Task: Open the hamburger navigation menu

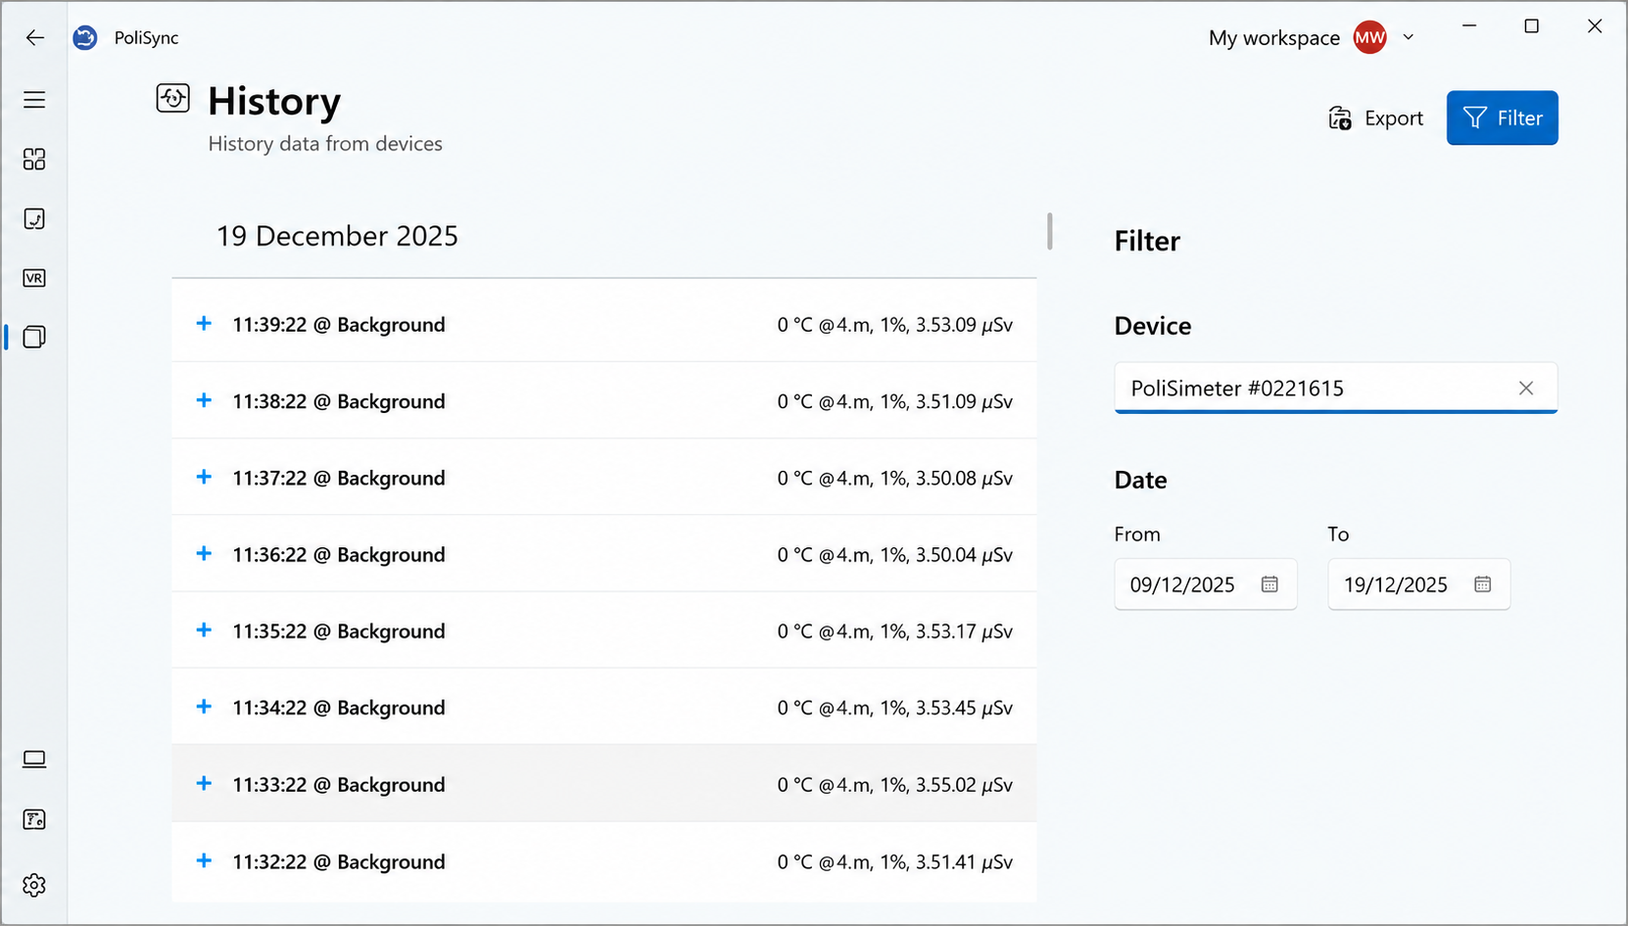Action: pos(34,100)
